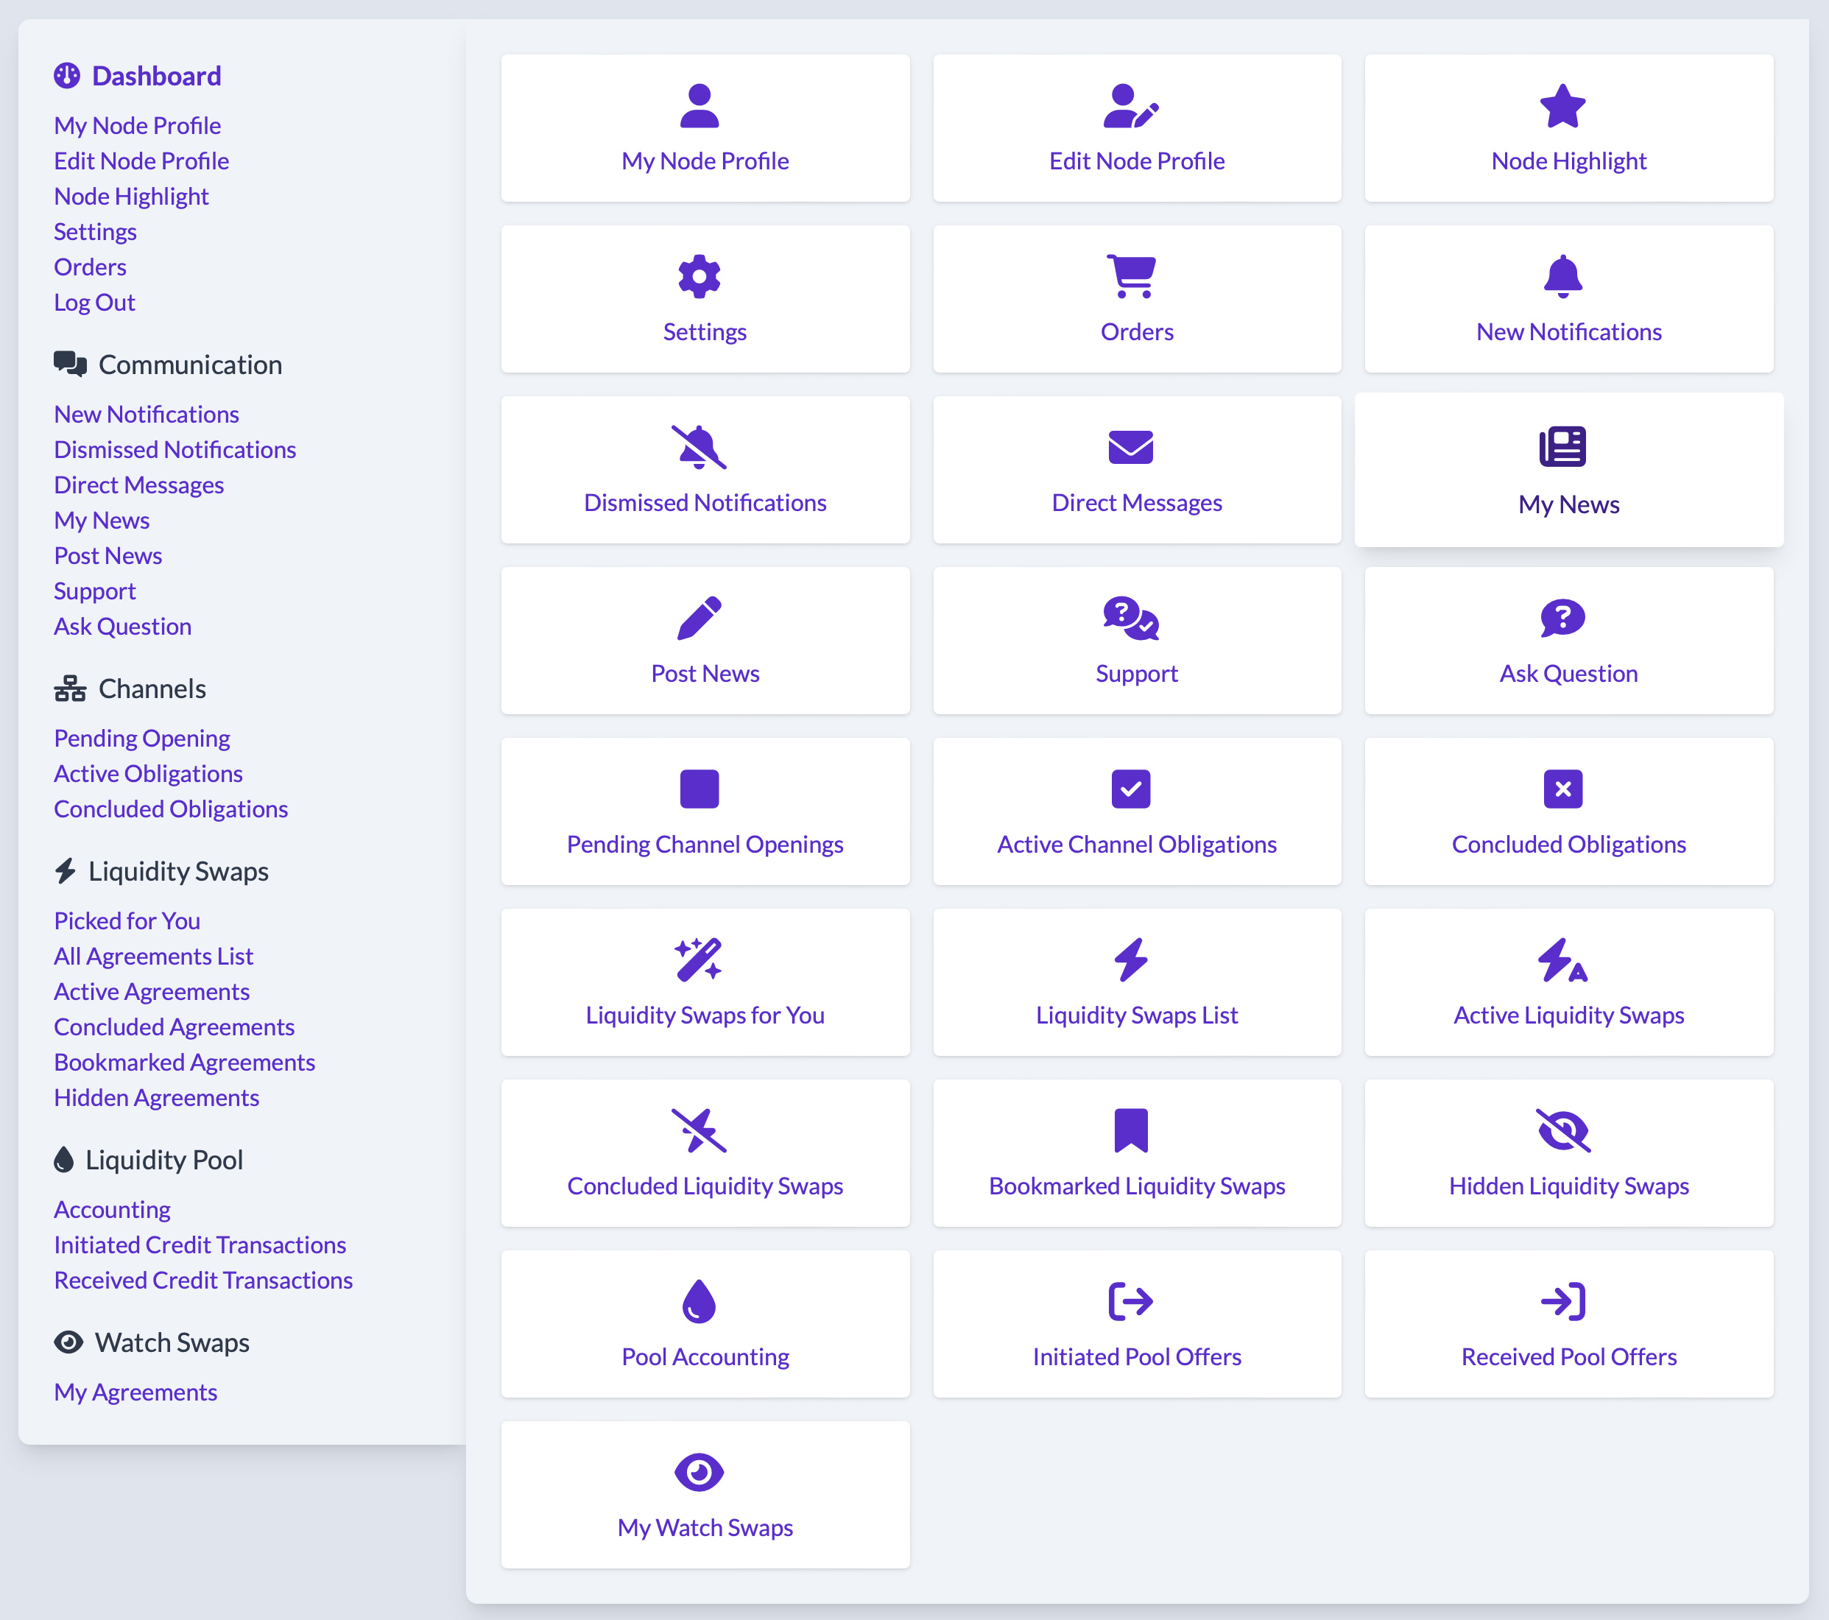Click the Pool Accounting droplet icon
The image size is (1829, 1620).
[699, 1301]
